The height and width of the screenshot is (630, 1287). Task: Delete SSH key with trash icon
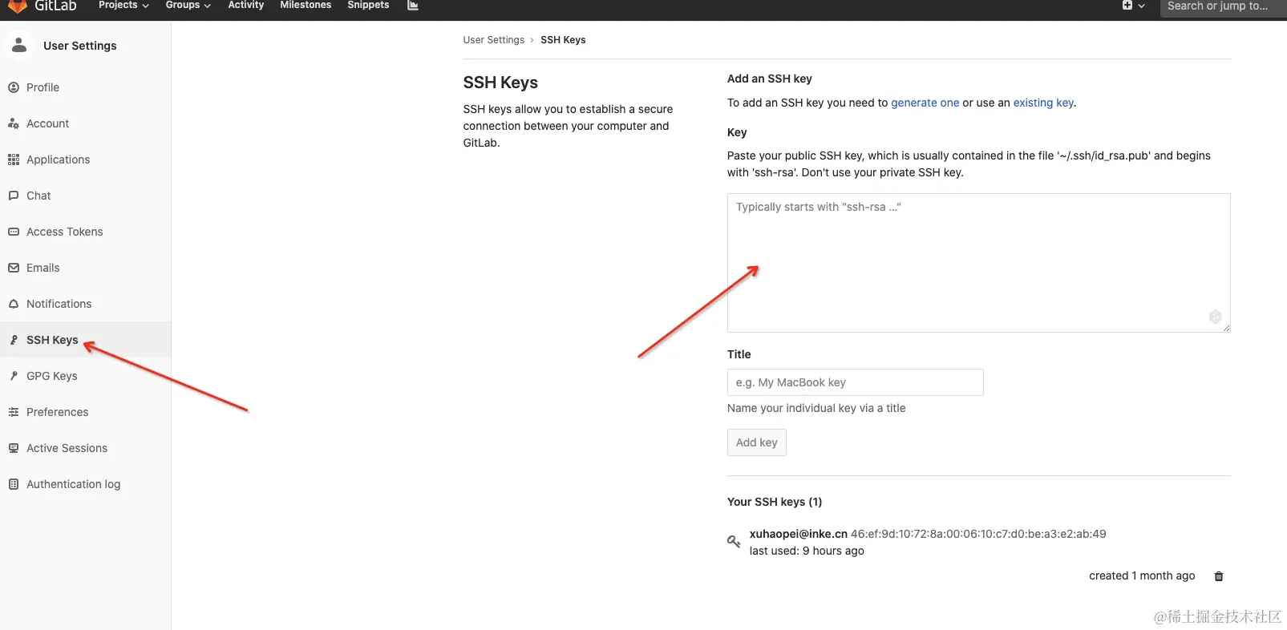[1219, 576]
